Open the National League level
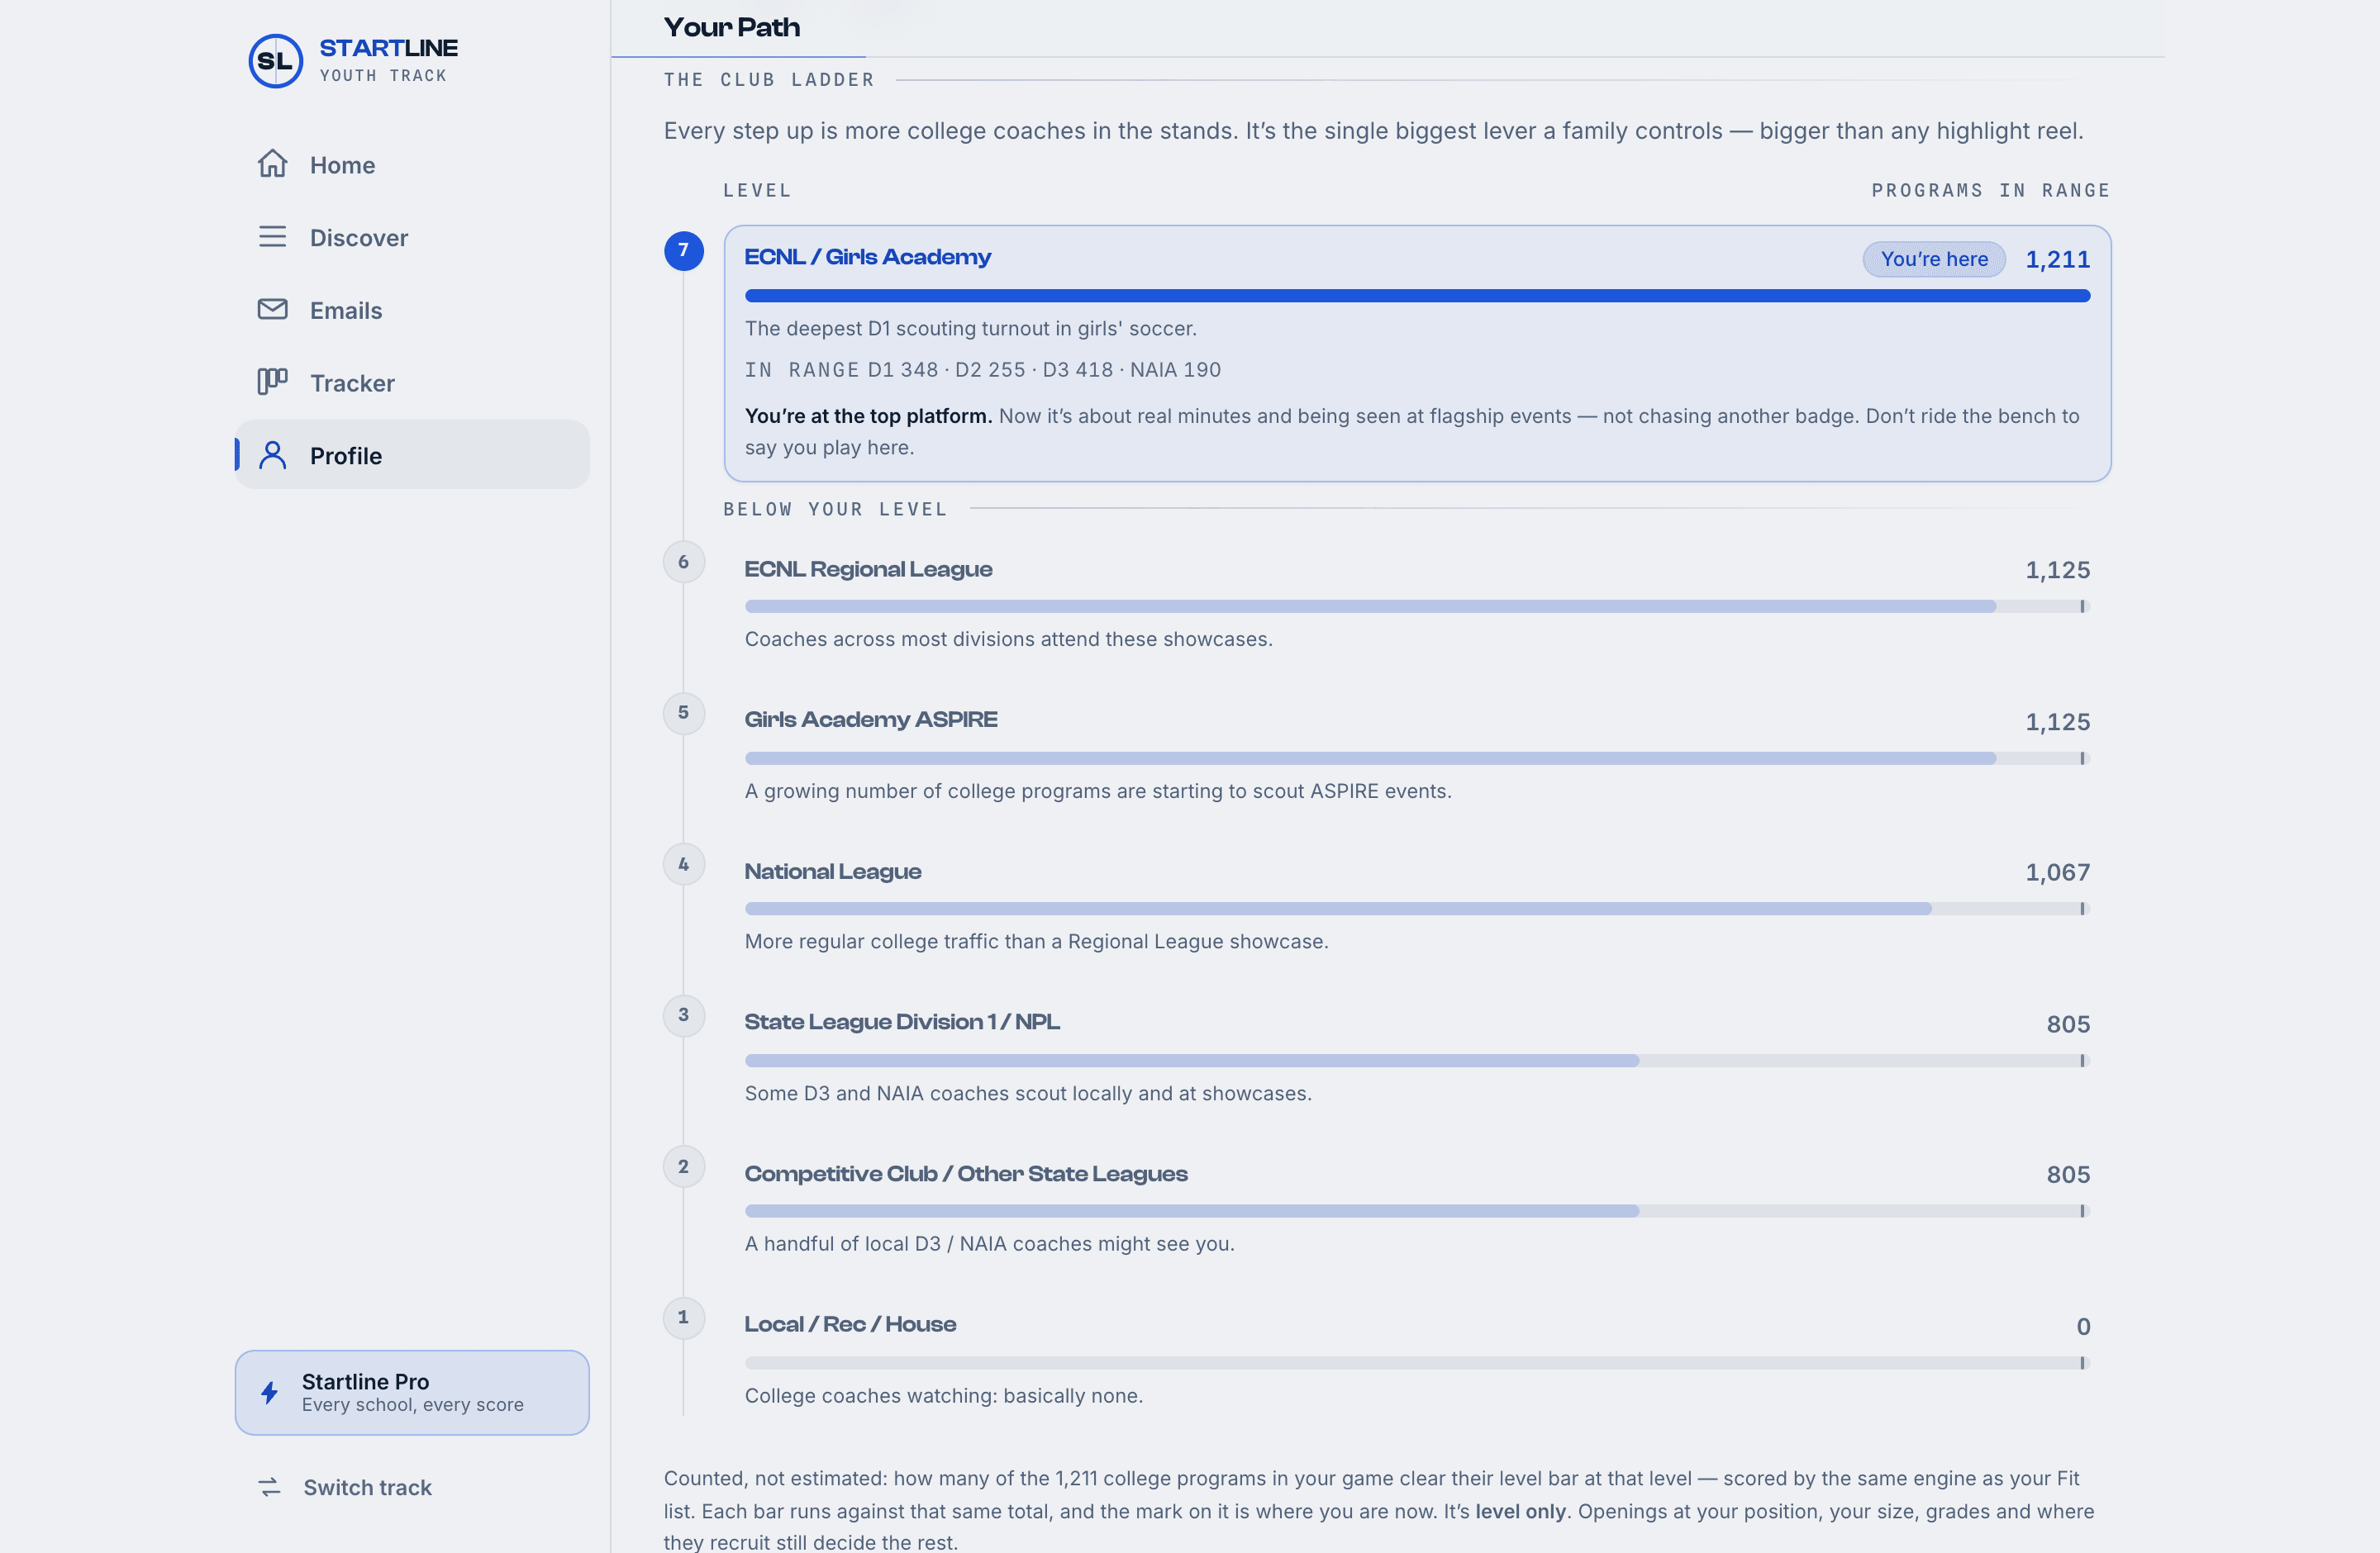Image resolution: width=2380 pixels, height=1553 pixels. tap(833, 871)
